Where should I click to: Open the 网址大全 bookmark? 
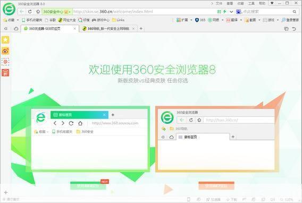tap(67, 20)
